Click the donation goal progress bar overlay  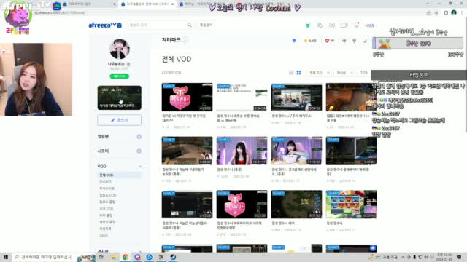point(418,44)
